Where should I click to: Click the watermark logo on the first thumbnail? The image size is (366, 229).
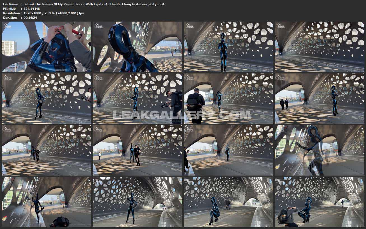(x=8, y=26)
